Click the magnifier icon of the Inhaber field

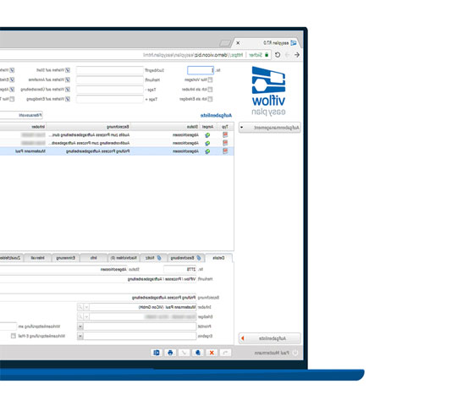click(x=80, y=307)
